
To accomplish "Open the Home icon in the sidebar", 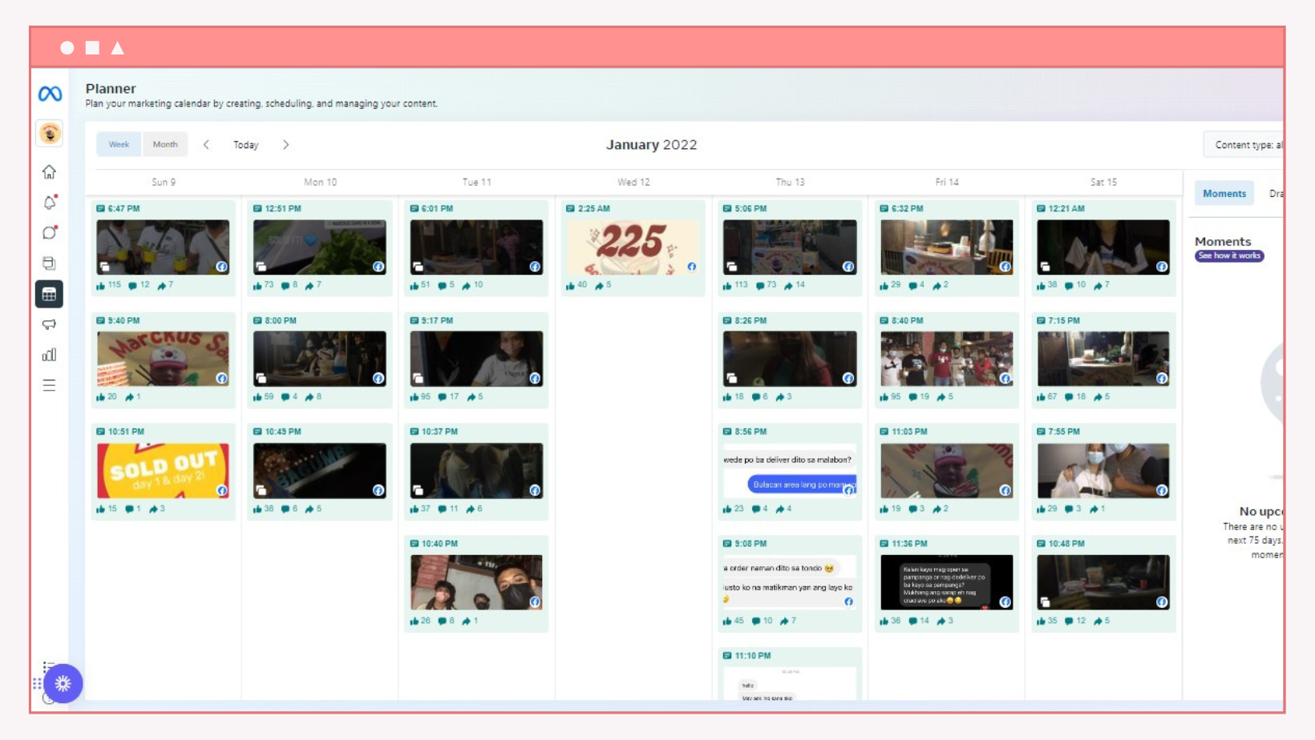I will (50, 172).
